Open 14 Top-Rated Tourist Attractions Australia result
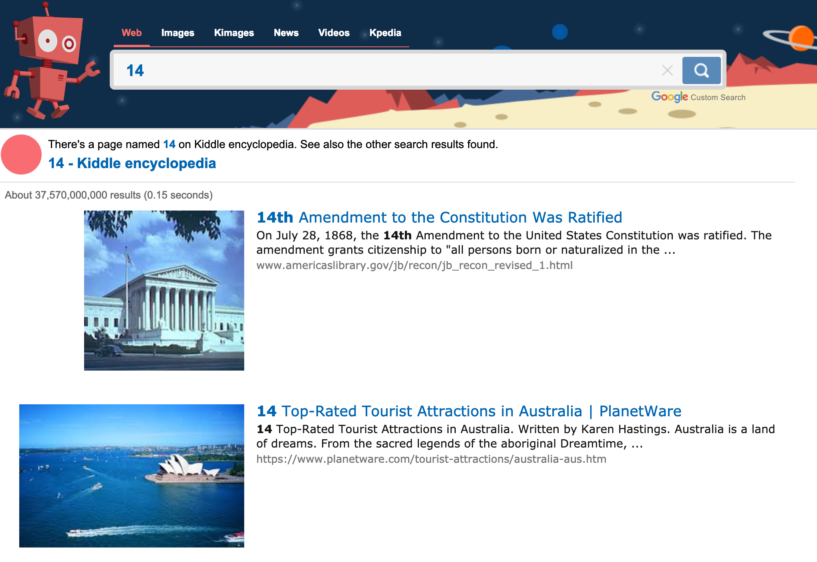 pyautogui.click(x=469, y=411)
